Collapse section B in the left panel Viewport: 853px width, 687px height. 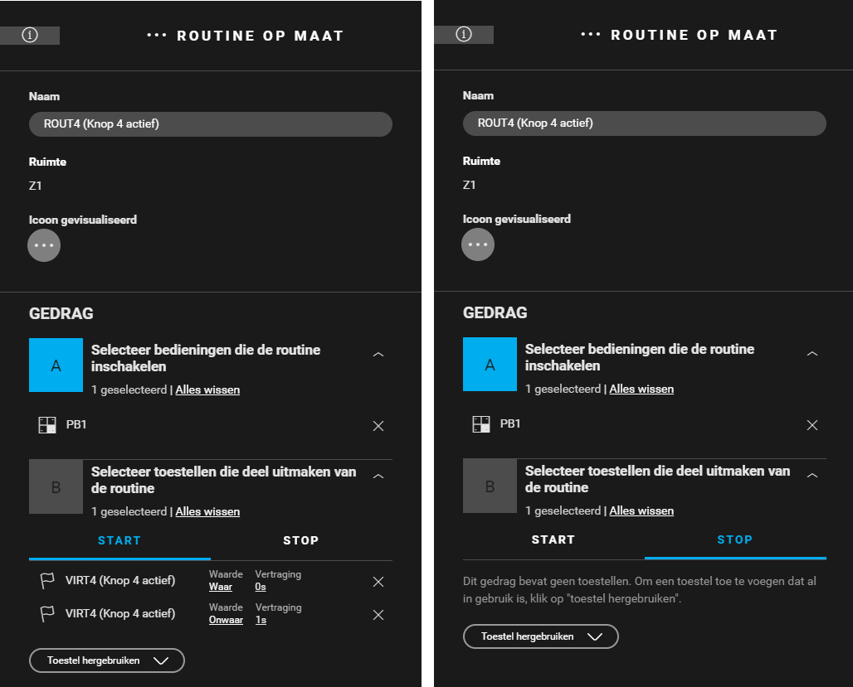click(378, 477)
